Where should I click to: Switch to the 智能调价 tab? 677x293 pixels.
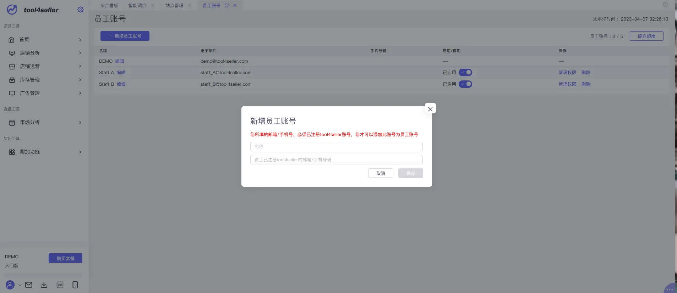[137, 5]
